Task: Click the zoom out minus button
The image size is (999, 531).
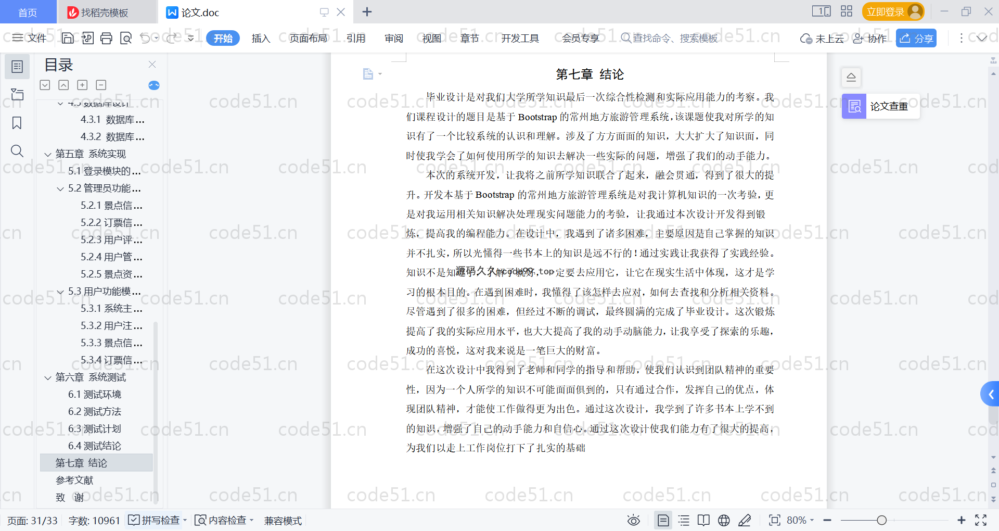Action: coord(827,520)
